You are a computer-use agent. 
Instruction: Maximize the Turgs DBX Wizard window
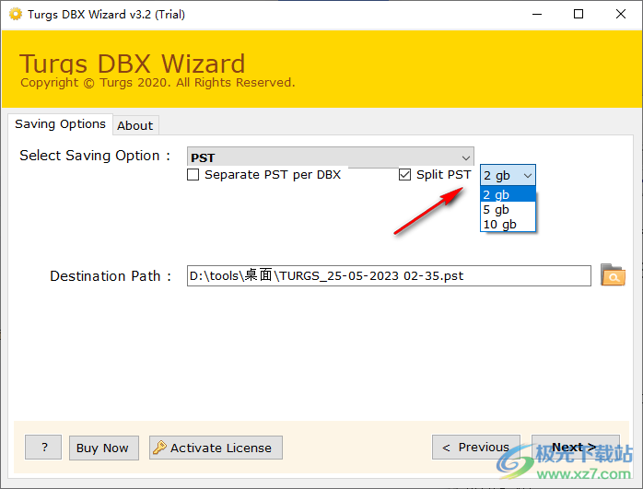coord(579,15)
